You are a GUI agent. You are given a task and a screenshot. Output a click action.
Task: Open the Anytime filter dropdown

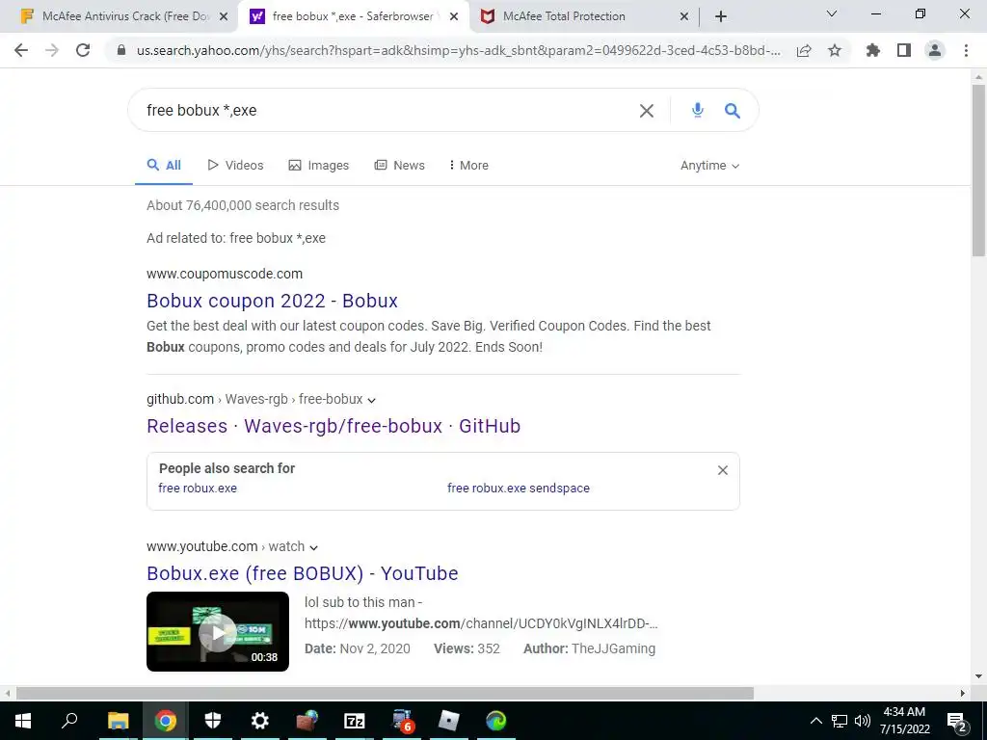(x=709, y=166)
